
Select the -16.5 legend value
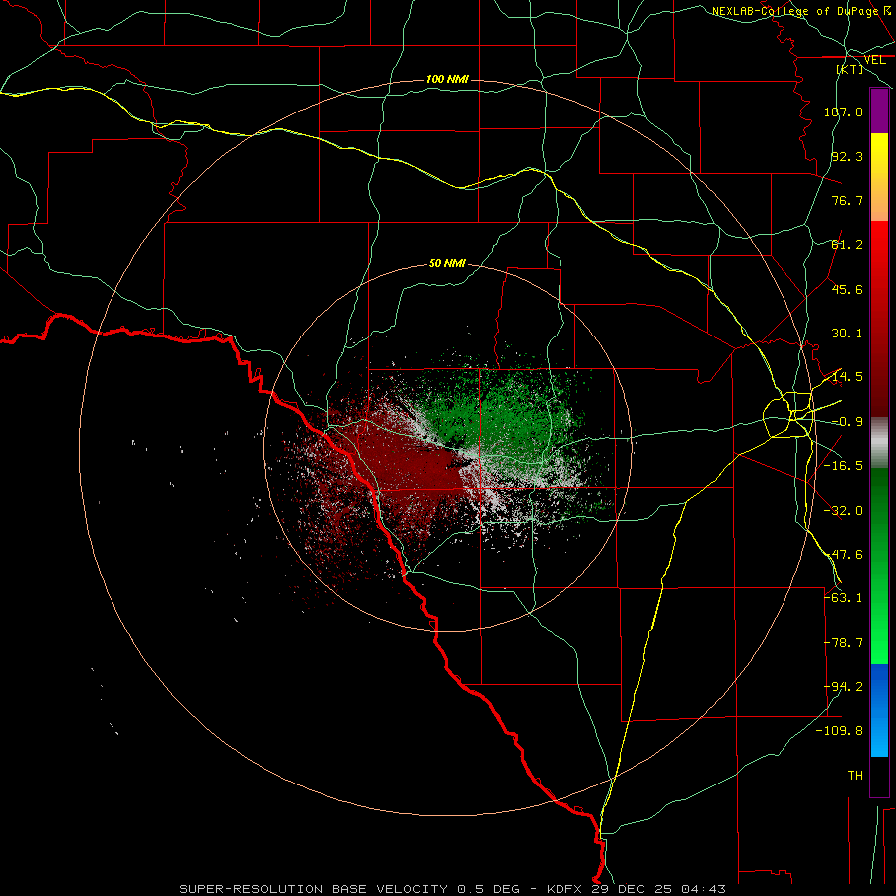pos(843,466)
